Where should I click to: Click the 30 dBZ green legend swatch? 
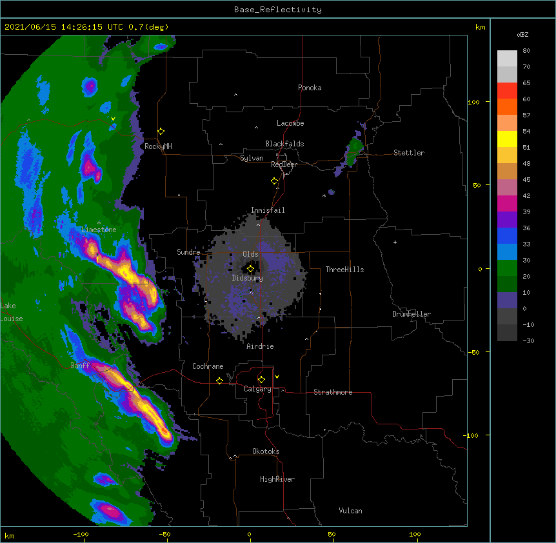(507, 268)
